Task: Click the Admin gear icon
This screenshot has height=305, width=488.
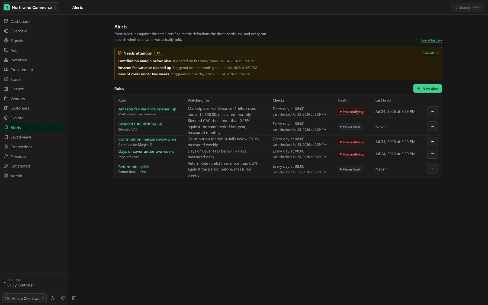Action: (6, 176)
